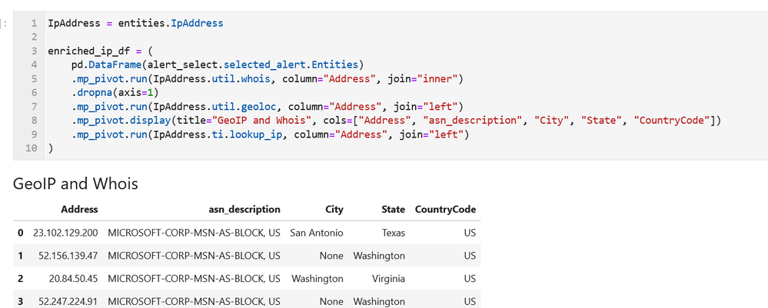This screenshot has height=308, width=768.
Task: Click the Address column header
Action: pyautogui.click(x=79, y=210)
